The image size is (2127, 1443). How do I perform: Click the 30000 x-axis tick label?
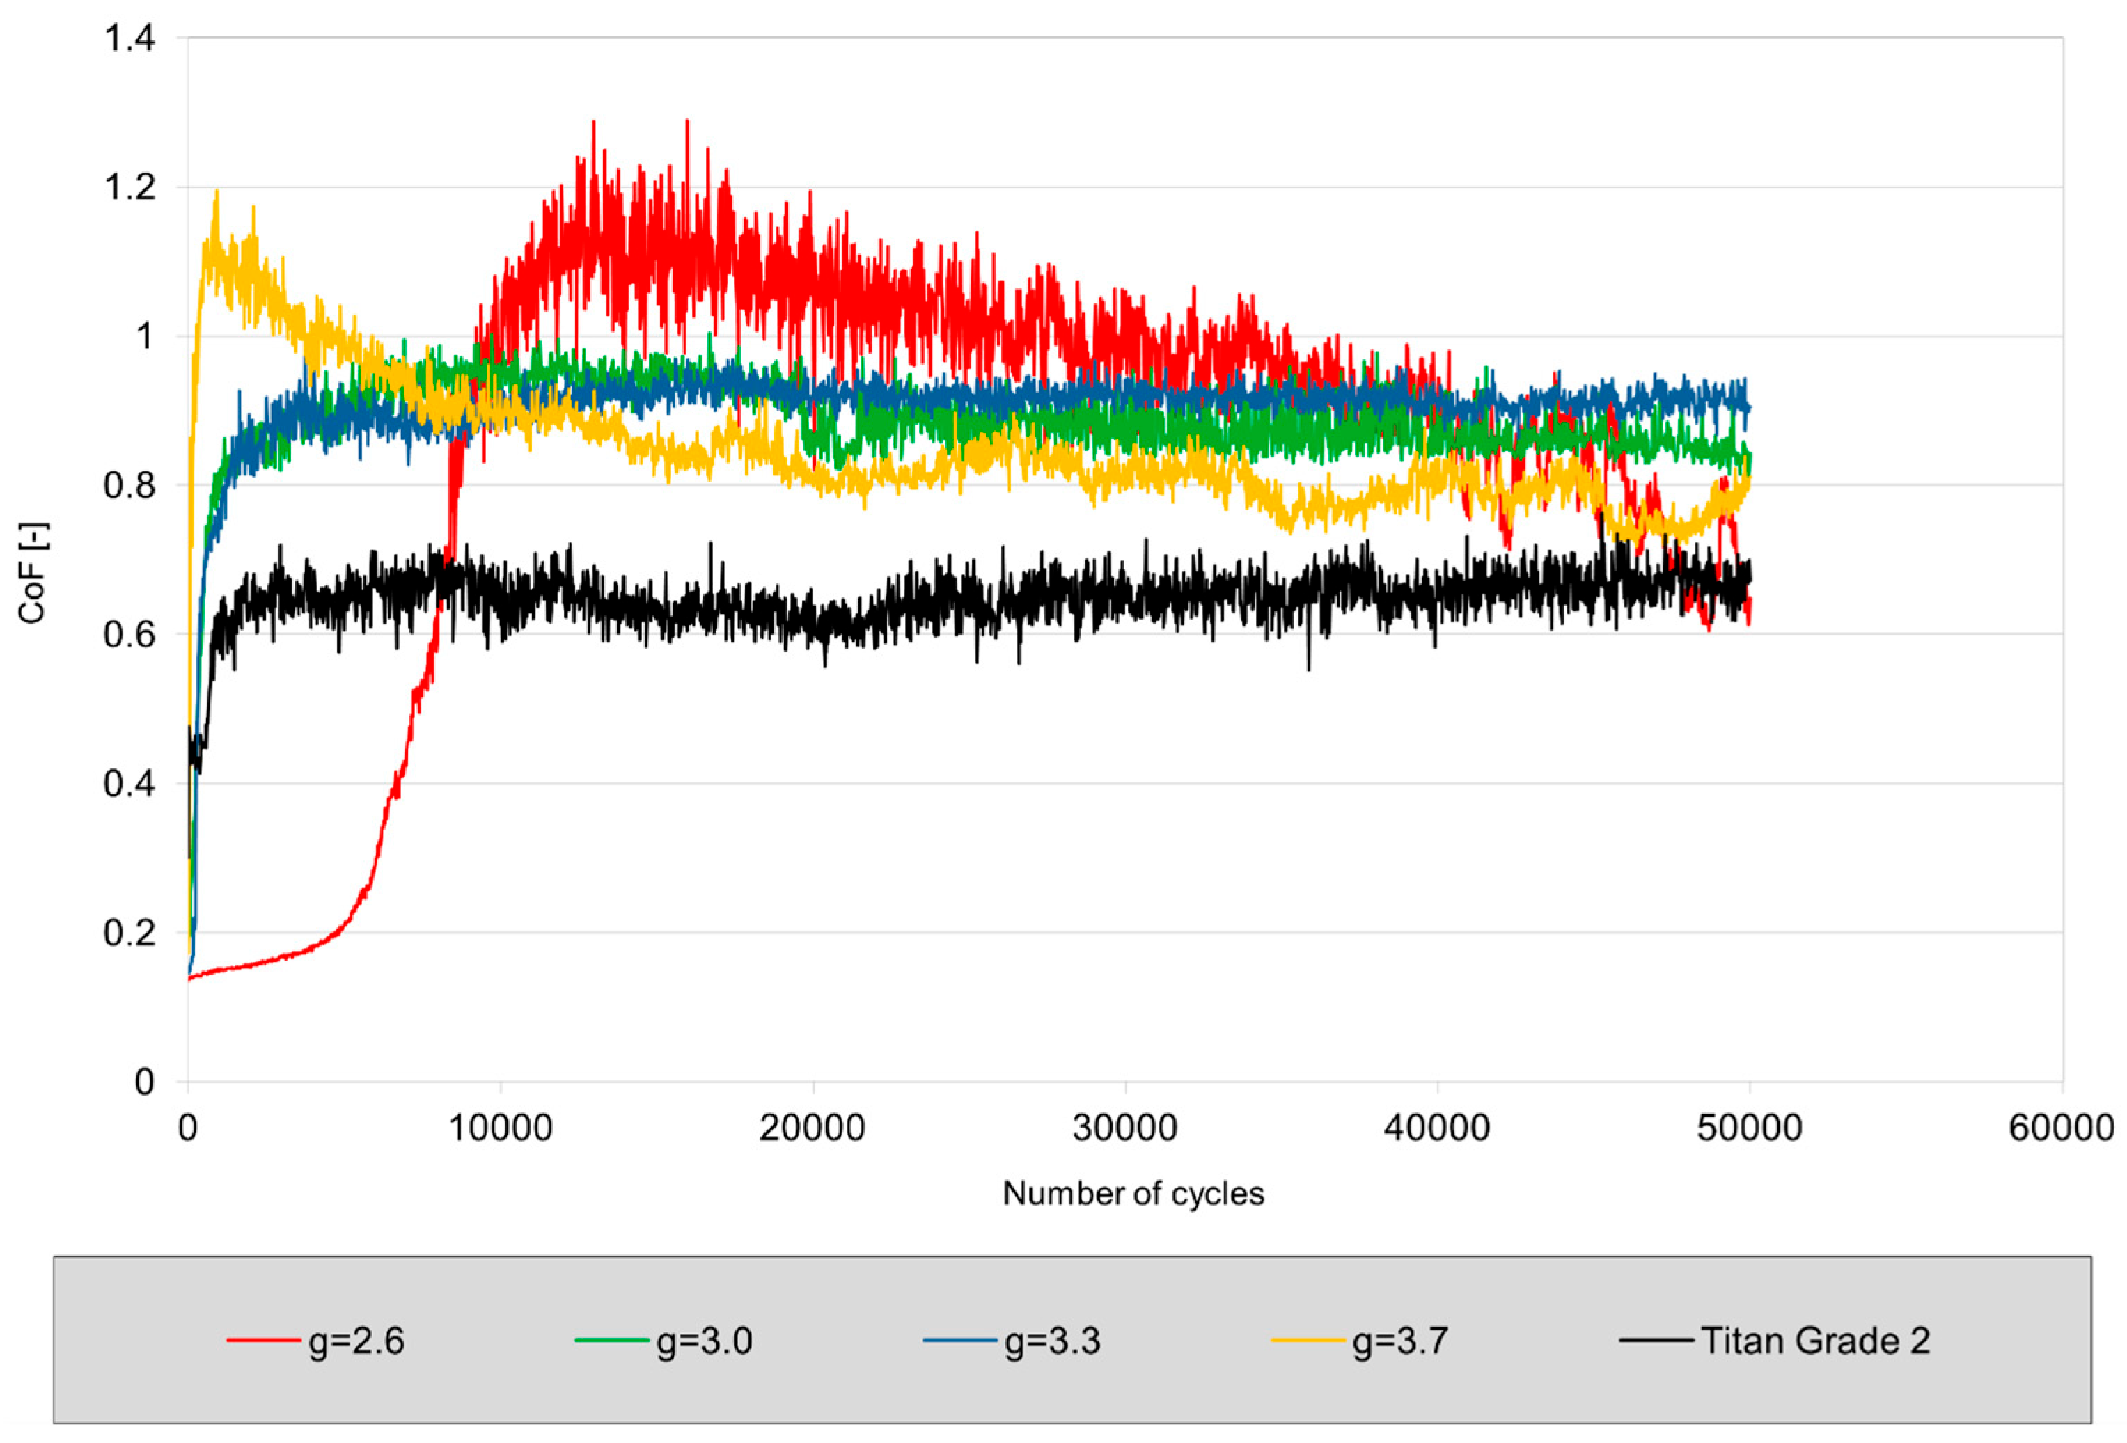(x=1125, y=1127)
